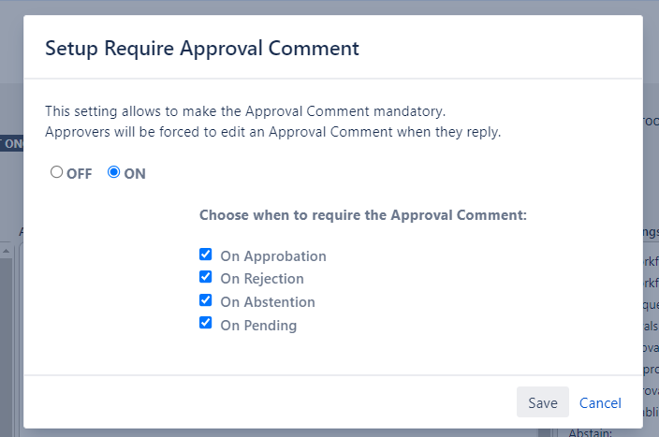Click the "This setting allows" description line
Image resolution: width=659 pixels, height=437 pixels.
245,111
